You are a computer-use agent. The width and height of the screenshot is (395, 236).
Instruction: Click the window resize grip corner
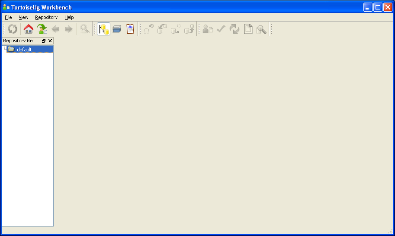click(x=390, y=232)
